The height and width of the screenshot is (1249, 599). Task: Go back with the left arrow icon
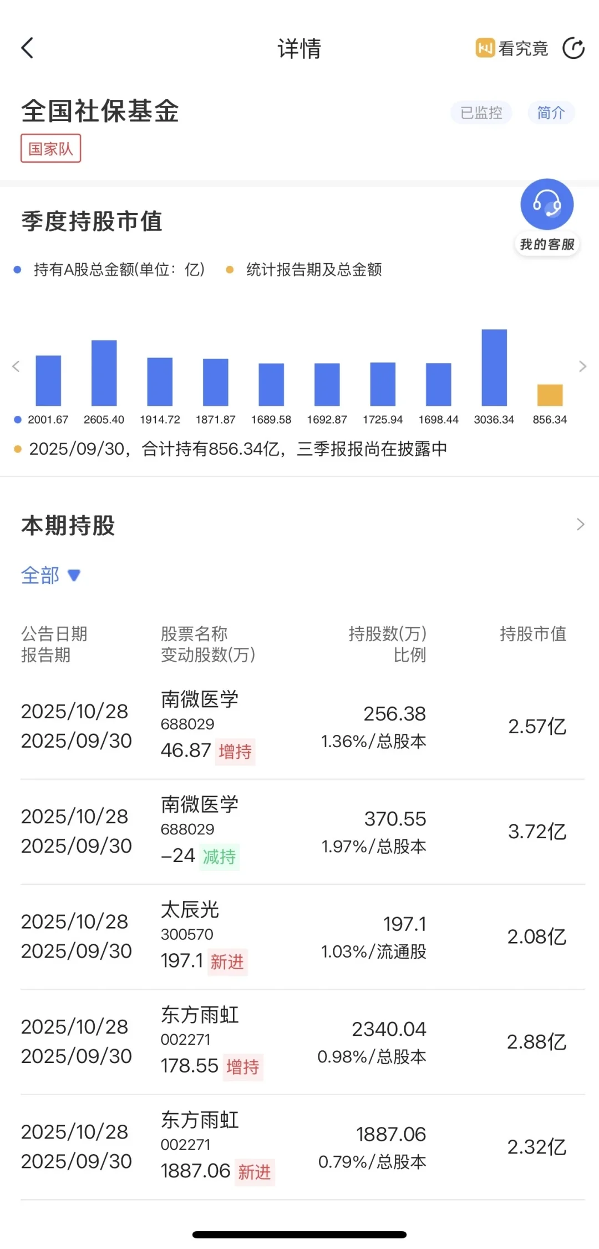pos(27,48)
